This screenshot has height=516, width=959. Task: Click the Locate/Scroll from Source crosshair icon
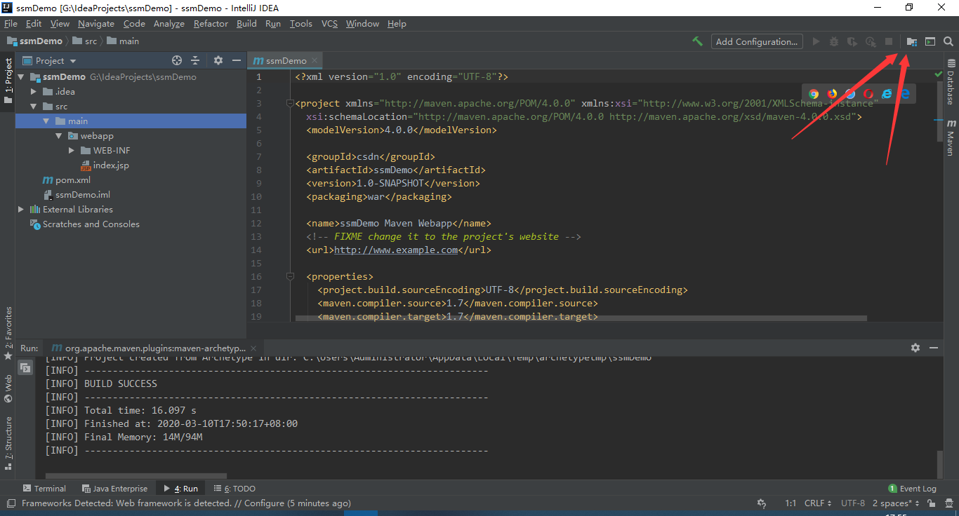tap(177, 60)
